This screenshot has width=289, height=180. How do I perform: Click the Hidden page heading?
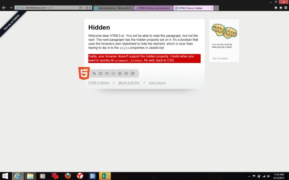point(99,28)
